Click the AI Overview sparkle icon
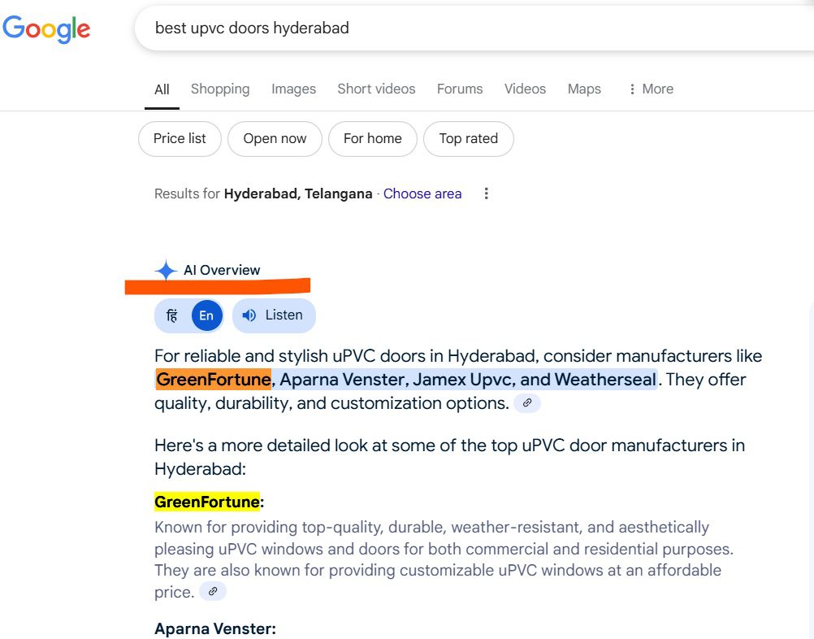This screenshot has height=639, width=814. (166, 271)
